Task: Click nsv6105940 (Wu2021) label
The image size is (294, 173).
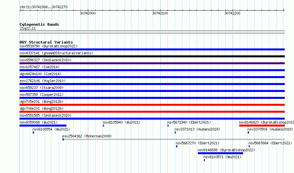Action: (122, 122)
